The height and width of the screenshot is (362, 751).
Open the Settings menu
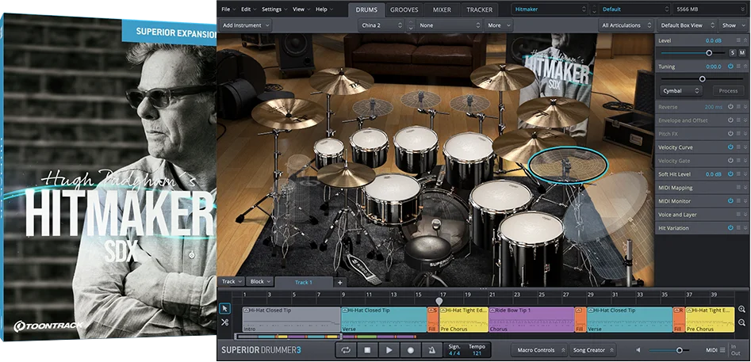point(274,9)
